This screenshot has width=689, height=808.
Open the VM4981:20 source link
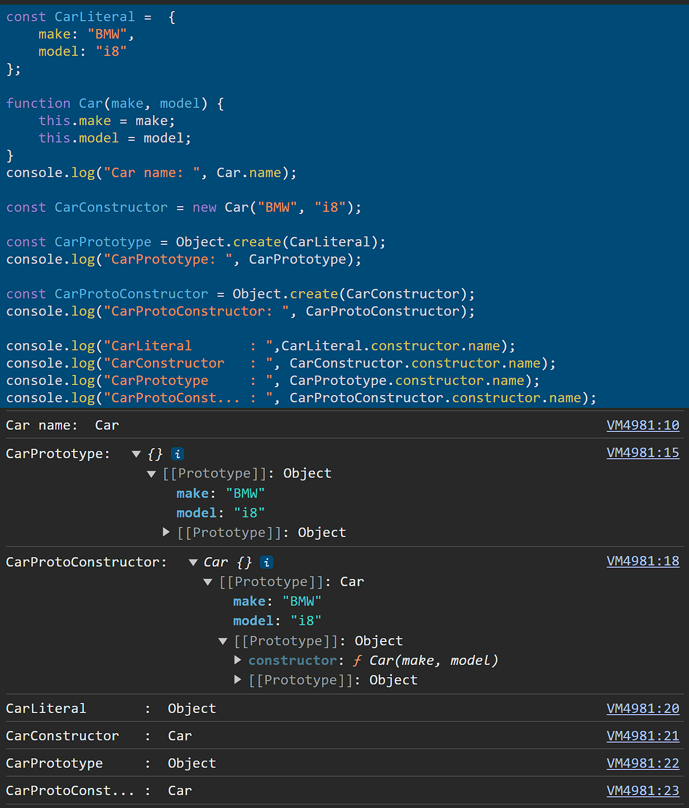(x=643, y=709)
